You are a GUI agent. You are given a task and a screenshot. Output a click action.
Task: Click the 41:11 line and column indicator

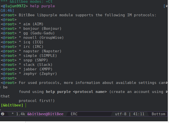139,114
